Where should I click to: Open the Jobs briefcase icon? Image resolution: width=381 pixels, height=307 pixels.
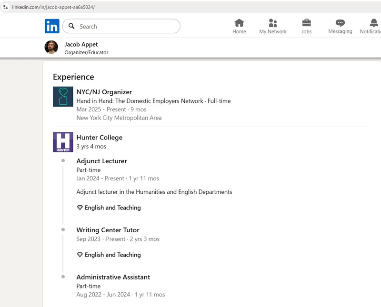pyautogui.click(x=306, y=23)
